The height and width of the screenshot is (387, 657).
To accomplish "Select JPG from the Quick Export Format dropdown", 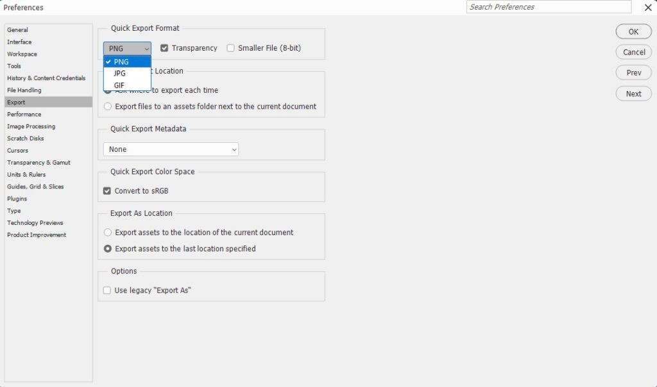I will pyautogui.click(x=119, y=73).
